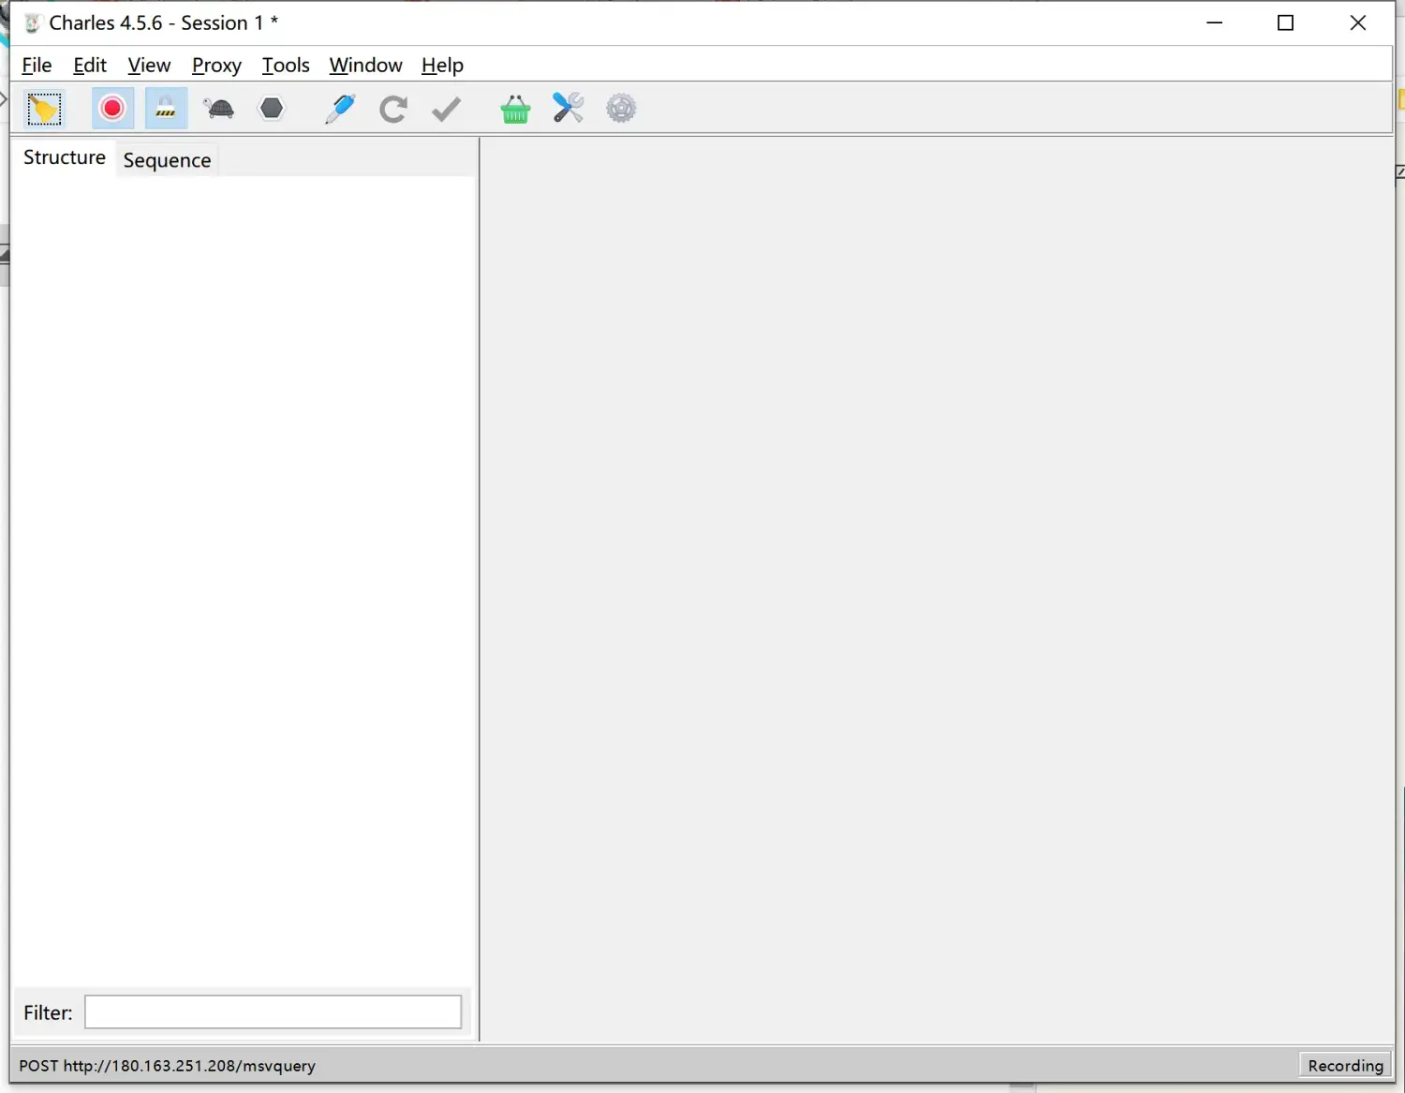Enable breakpoints with the hexagon icon
This screenshot has width=1405, height=1093.
tap(272, 109)
